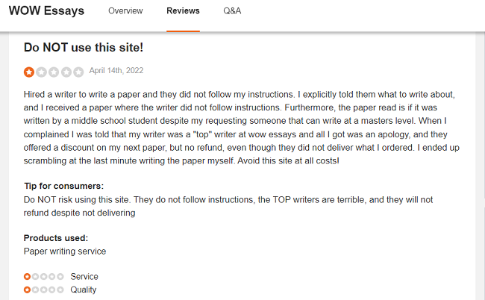Open the Q&A tab
The image size is (485, 300).
(x=232, y=11)
